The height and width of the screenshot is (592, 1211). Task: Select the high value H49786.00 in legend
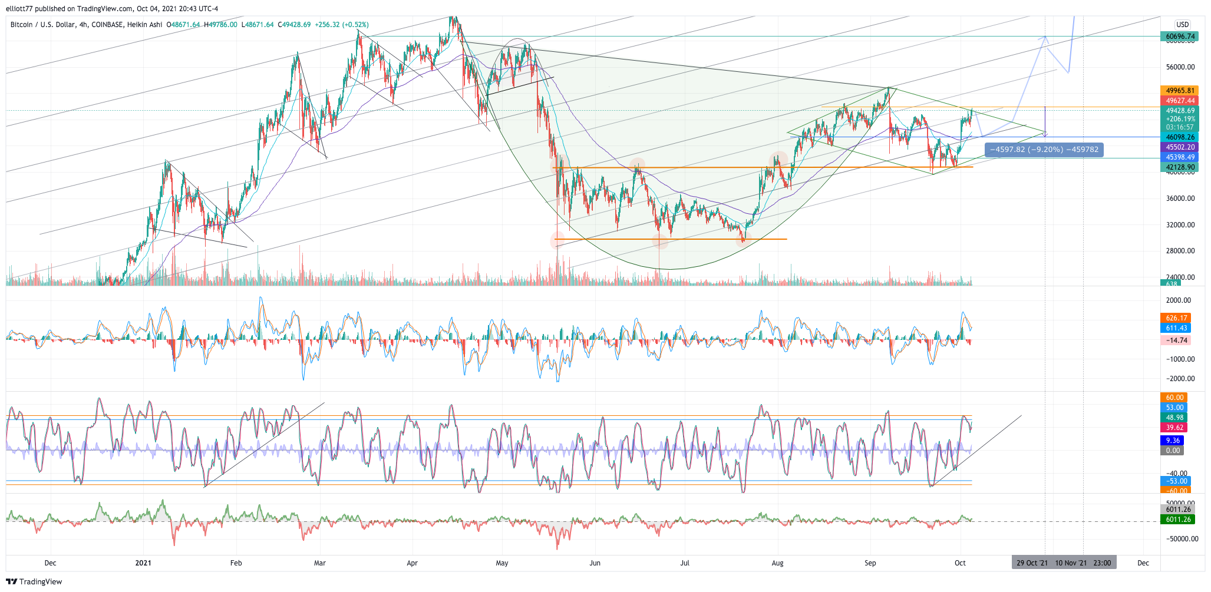(220, 25)
